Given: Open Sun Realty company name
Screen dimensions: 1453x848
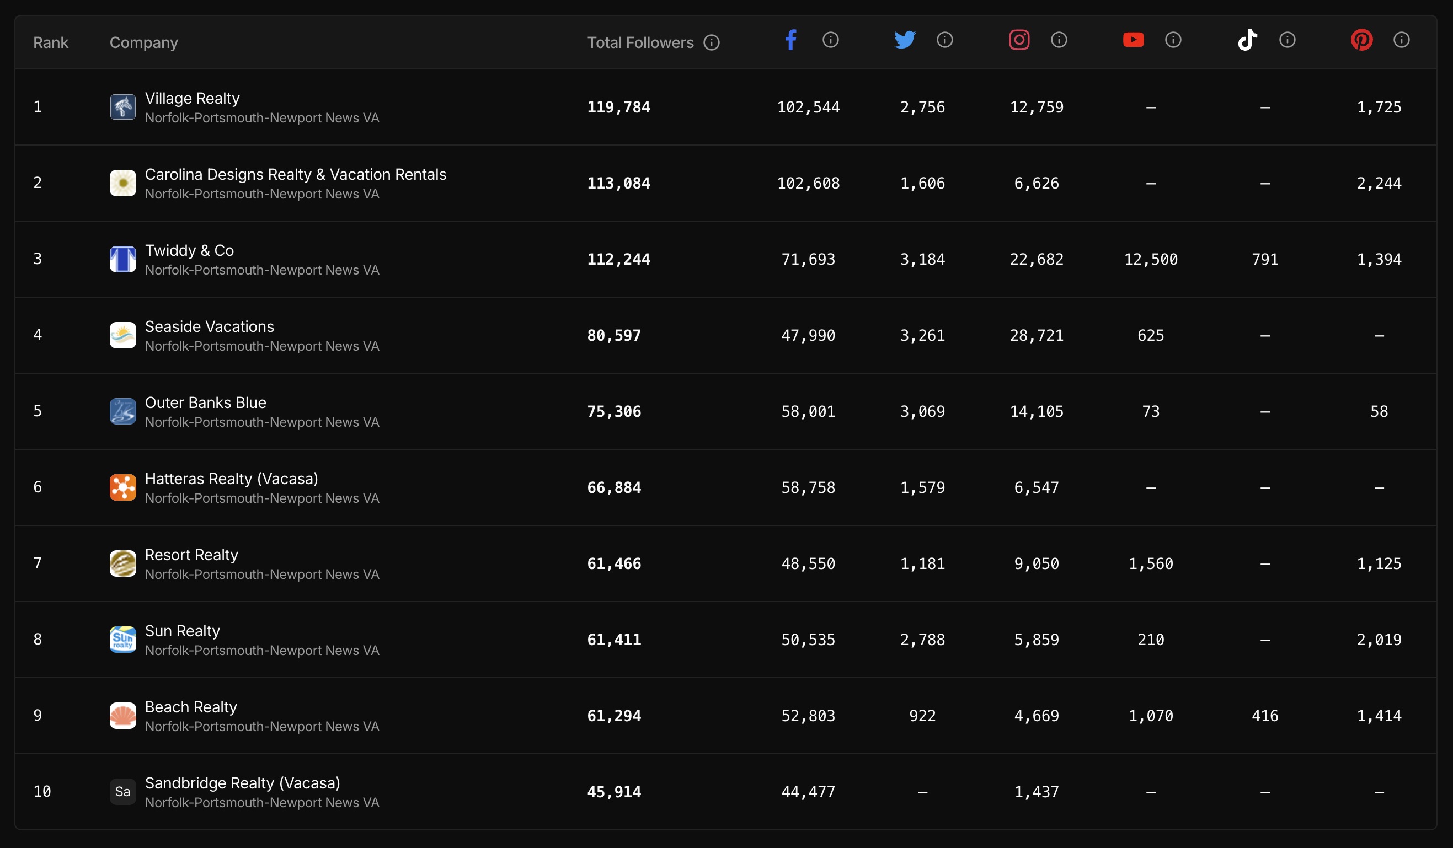Looking at the screenshot, I should [182, 631].
